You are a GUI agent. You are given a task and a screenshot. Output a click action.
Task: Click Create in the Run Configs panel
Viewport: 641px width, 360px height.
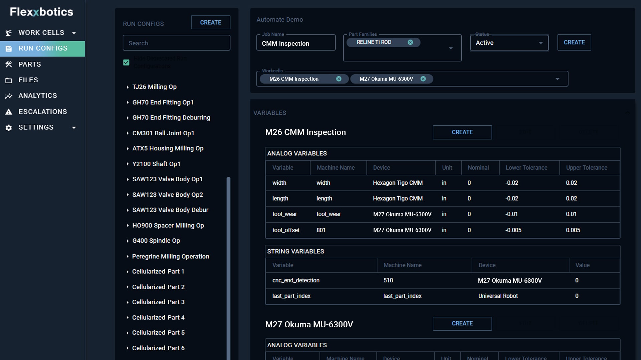pyautogui.click(x=210, y=22)
